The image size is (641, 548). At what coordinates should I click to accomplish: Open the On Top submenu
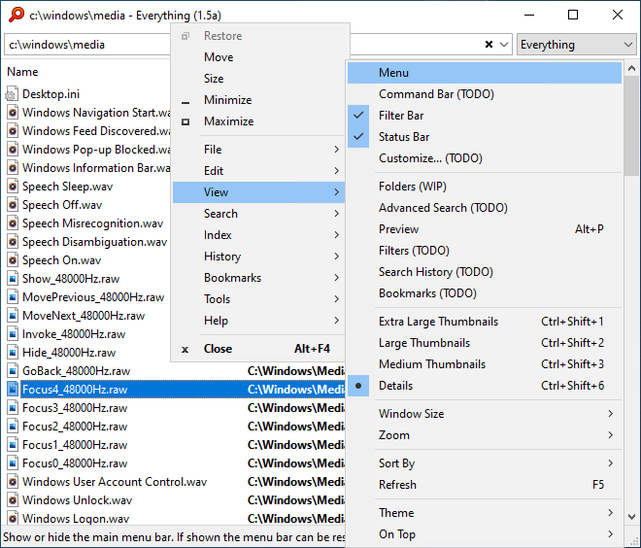coord(485,534)
